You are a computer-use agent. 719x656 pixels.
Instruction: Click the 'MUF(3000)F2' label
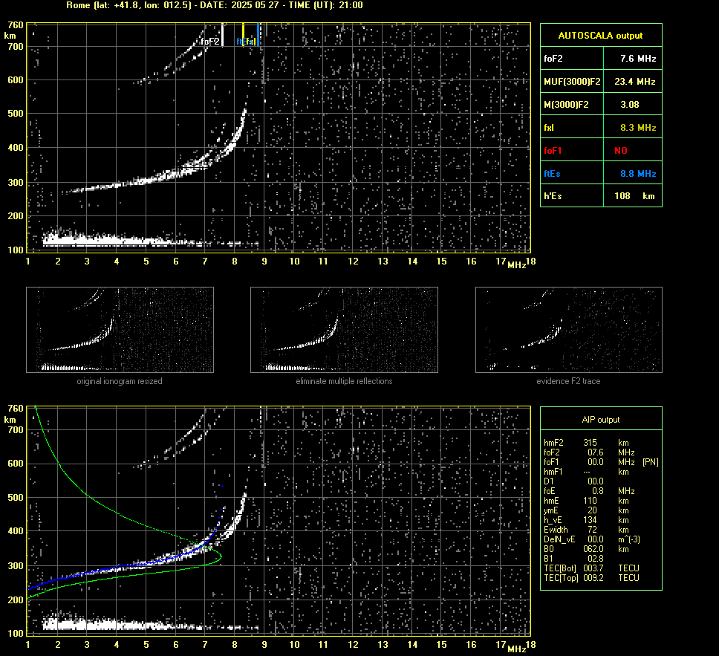point(572,82)
